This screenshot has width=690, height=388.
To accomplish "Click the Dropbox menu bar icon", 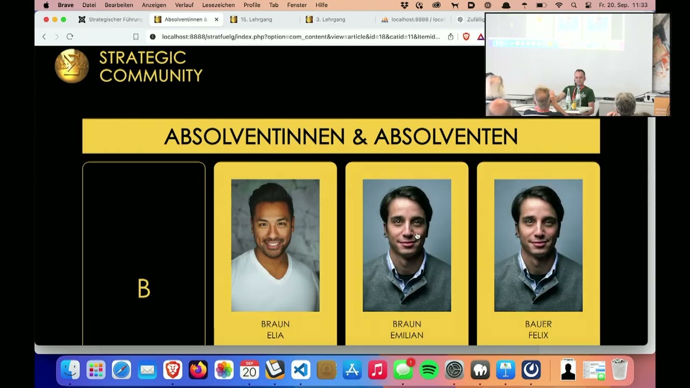I will point(405,5).
